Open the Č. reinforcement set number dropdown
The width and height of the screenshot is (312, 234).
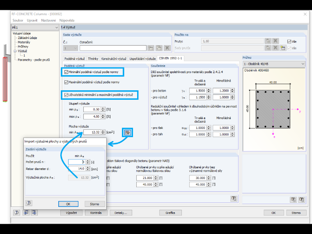tap(75, 48)
